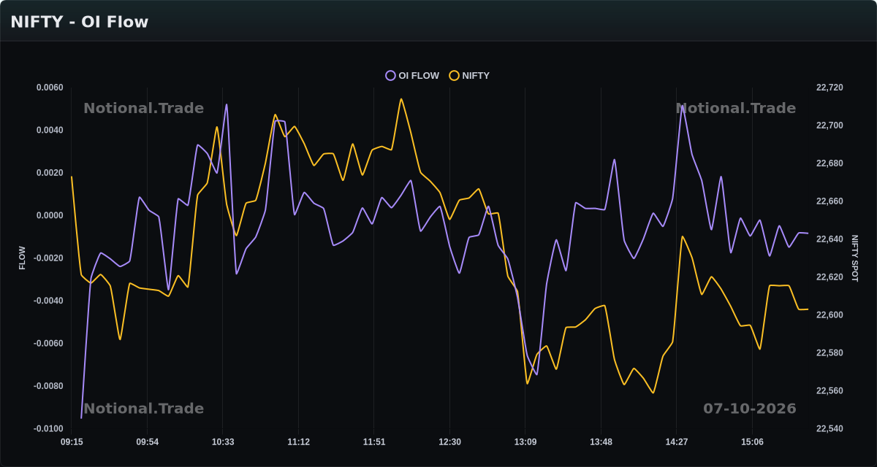The width and height of the screenshot is (877, 467).
Task: Click the 22,540 spot axis value
Action: pyautogui.click(x=829, y=429)
